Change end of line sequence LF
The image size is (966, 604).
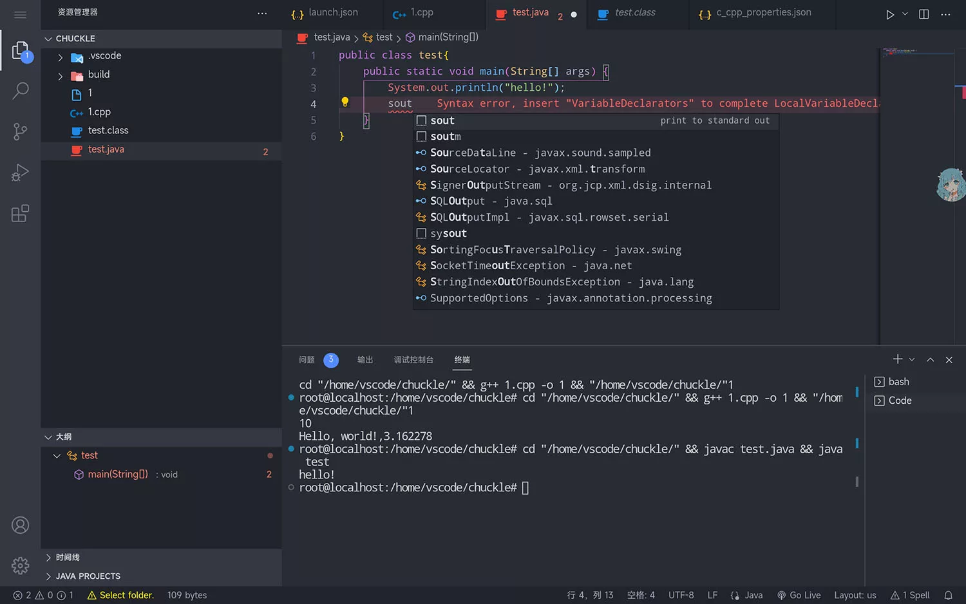(712, 595)
